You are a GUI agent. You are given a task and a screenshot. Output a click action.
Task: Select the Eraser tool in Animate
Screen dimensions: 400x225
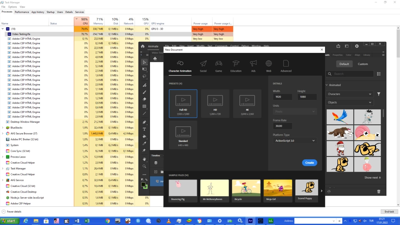point(144,99)
